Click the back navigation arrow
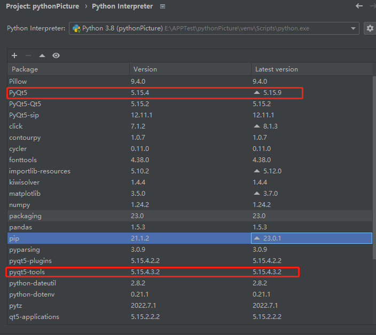376x335 pixels. point(359,6)
